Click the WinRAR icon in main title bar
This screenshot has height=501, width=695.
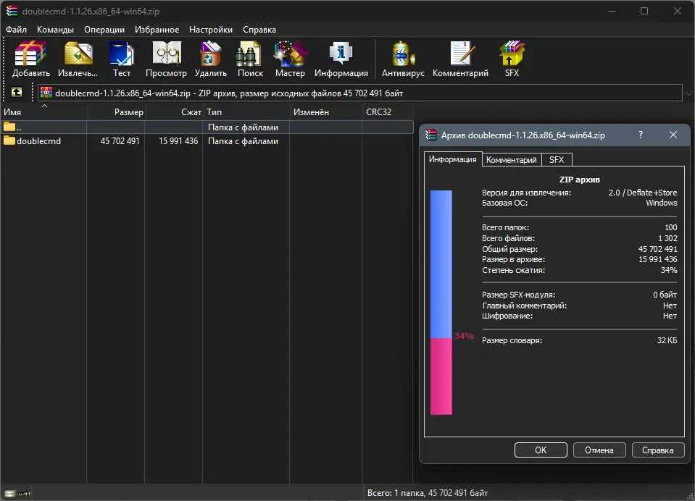coord(12,11)
